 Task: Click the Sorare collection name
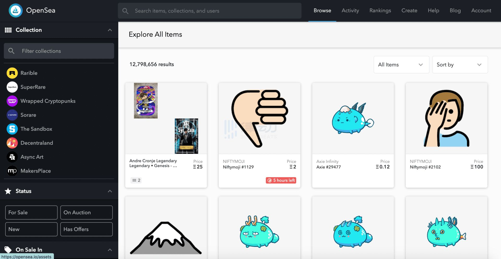tap(28, 115)
